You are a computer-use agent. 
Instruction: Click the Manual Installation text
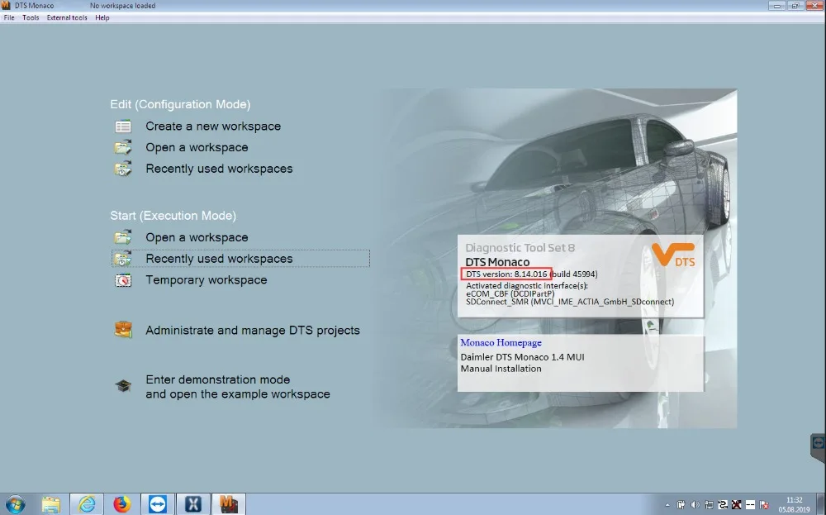click(501, 369)
